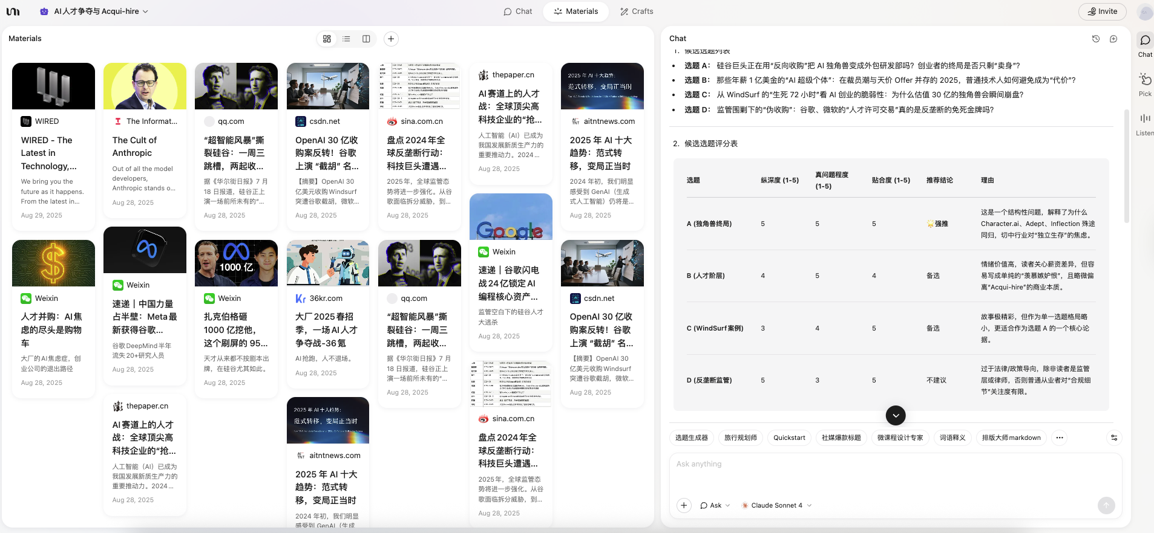Start a new chat

[1113, 39]
